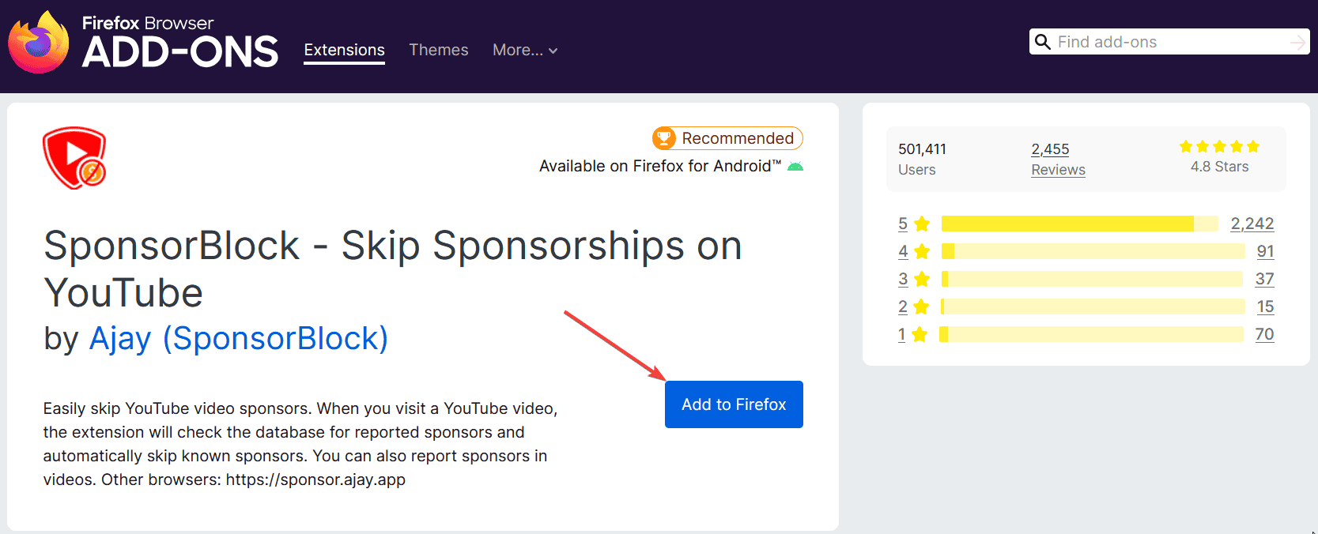Click the search magnifying glass icon
The width and height of the screenshot is (1318, 534).
[x=1043, y=42]
